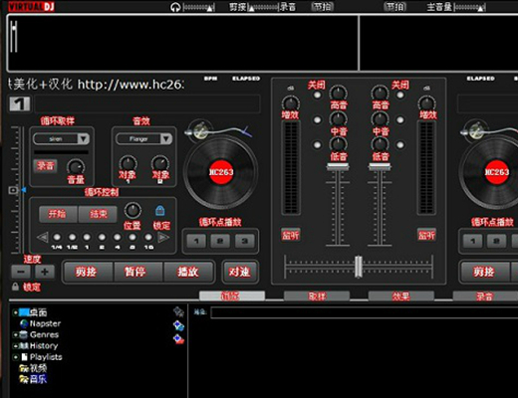Click the loop double right arrow
Image resolution: width=518 pixels, height=398 pixels.
tap(163, 238)
